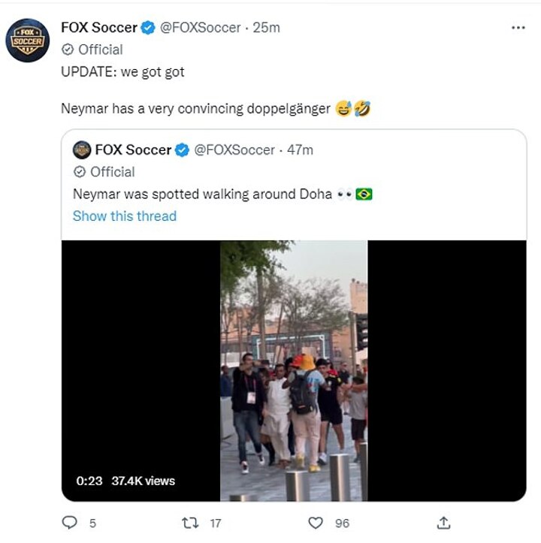
Task: Click the 37.4K views counter
Action: click(x=142, y=481)
